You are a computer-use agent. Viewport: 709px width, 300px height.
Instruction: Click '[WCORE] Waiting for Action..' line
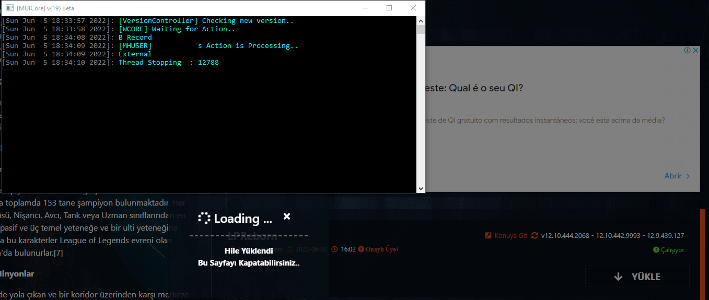point(177,29)
